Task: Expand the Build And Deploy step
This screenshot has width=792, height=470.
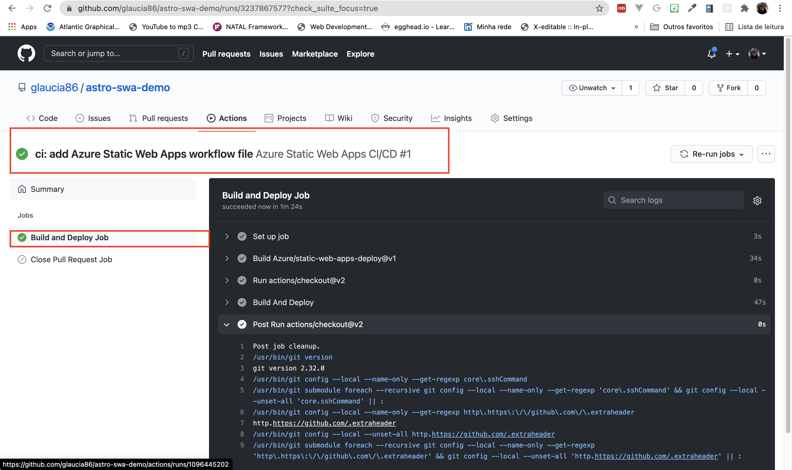Action: pyautogui.click(x=494, y=302)
